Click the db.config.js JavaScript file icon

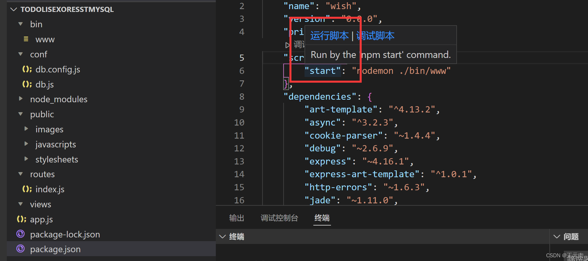point(27,69)
